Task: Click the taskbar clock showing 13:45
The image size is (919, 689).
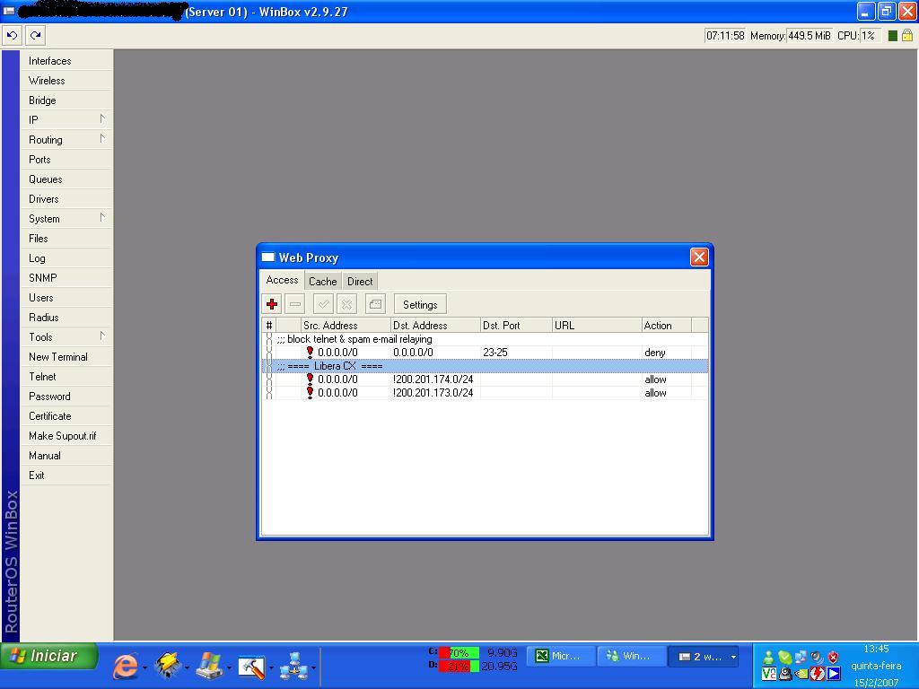Action: pyautogui.click(x=876, y=650)
